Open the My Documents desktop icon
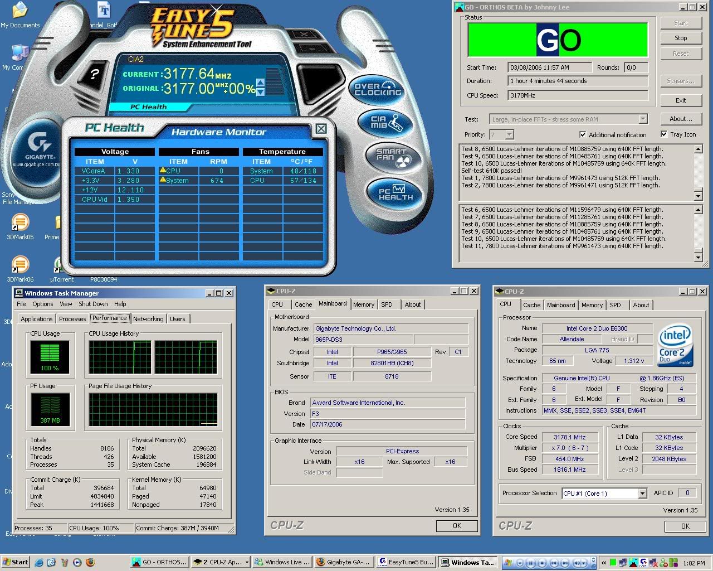Image resolution: width=713 pixels, height=571 pixels. pos(20,15)
